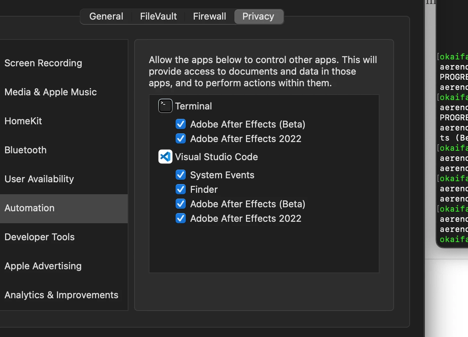Viewport: 468px width, 337px height.
Task: Open the FileVault tab
Action: (x=159, y=17)
